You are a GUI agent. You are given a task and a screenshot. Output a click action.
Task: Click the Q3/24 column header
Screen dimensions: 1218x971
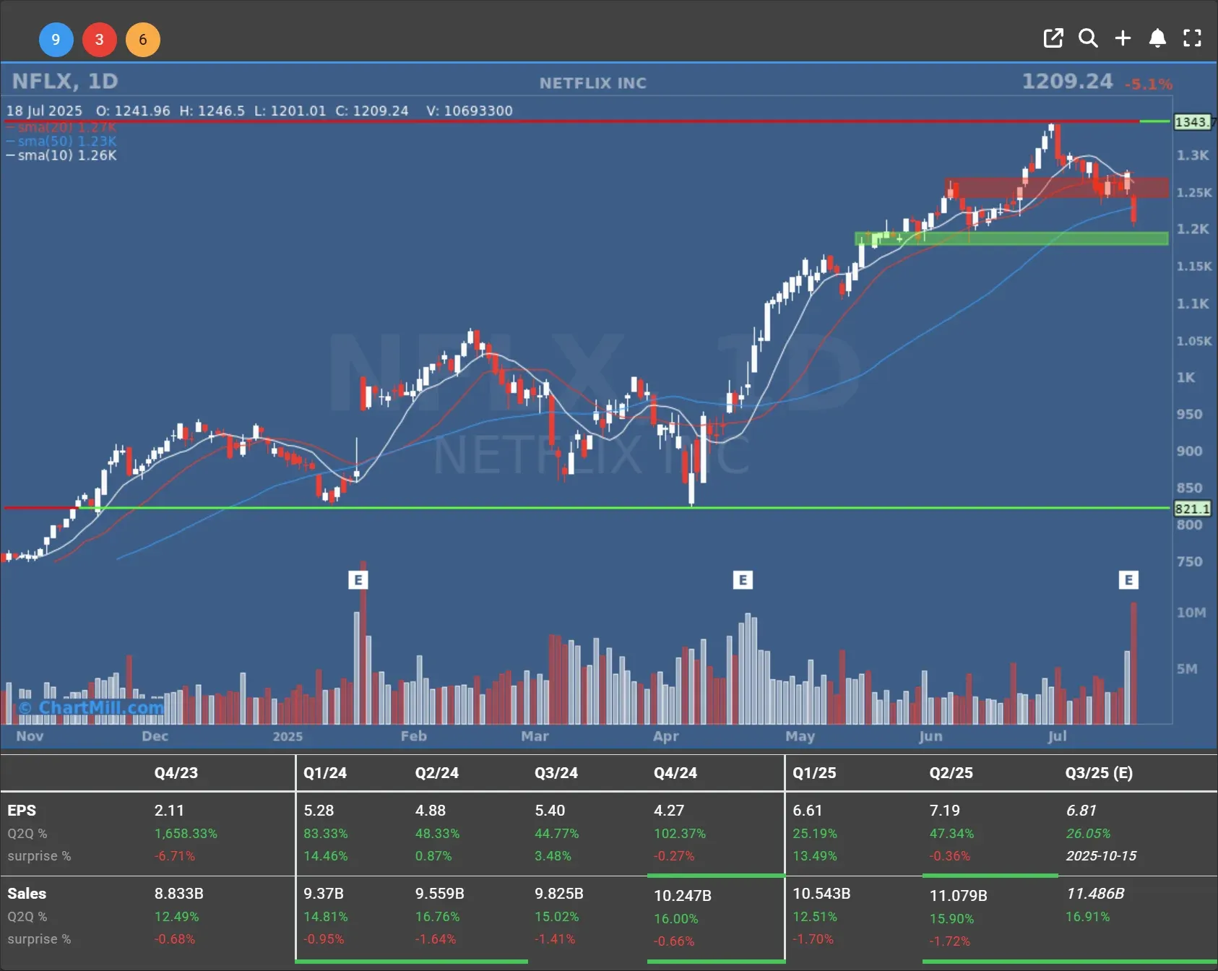tap(556, 772)
